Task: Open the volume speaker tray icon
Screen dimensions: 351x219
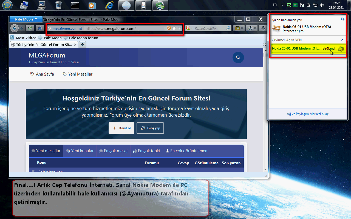Action: click(x=322, y=5)
